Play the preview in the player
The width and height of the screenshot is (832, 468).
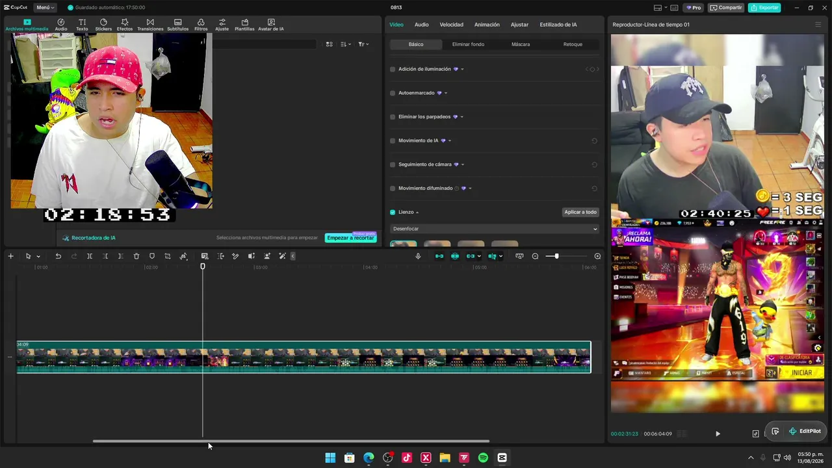click(718, 434)
